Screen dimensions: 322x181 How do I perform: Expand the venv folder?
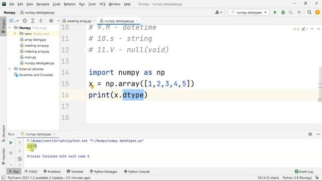(15, 34)
